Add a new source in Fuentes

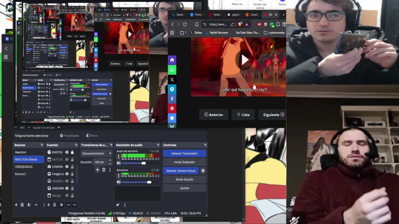click(48, 205)
